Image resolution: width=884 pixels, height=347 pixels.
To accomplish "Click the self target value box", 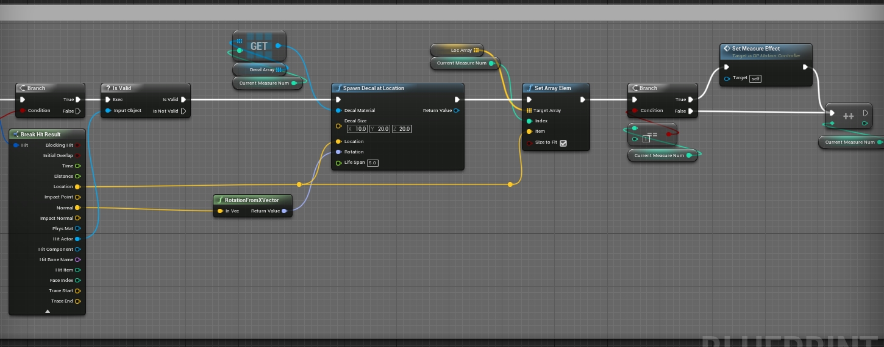I will pyautogui.click(x=755, y=79).
